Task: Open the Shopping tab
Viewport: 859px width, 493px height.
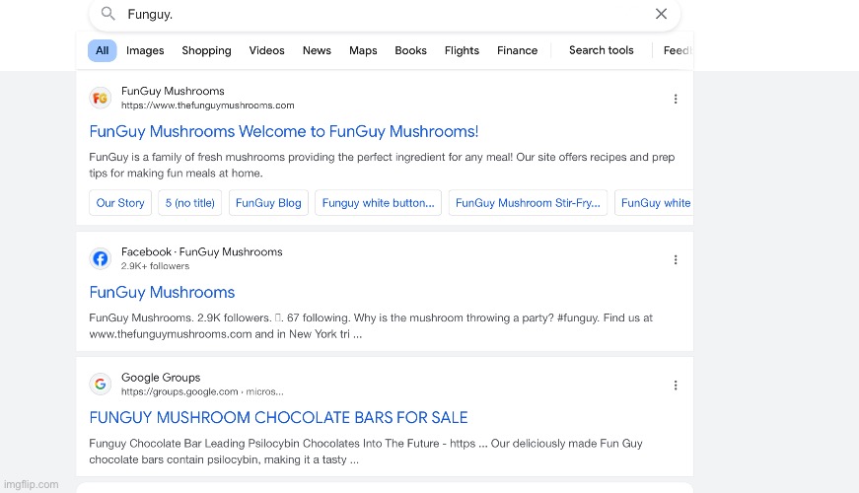Action: [x=206, y=50]
